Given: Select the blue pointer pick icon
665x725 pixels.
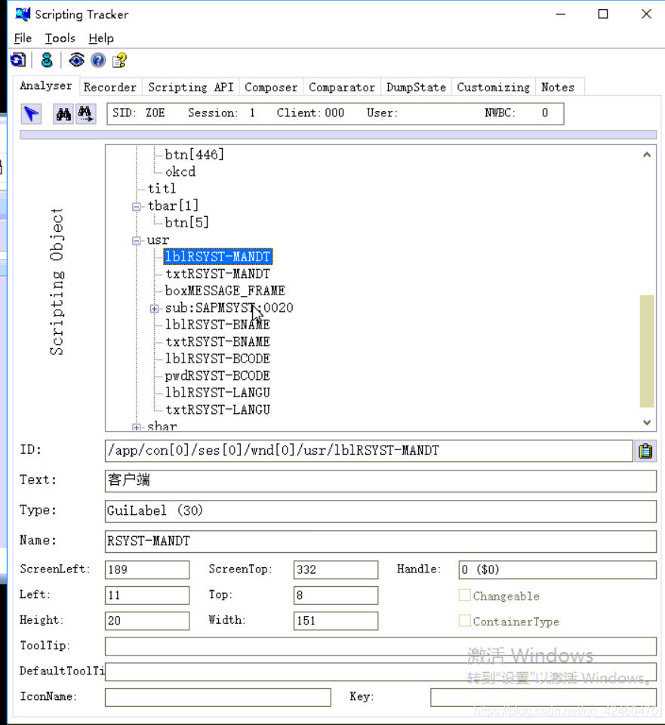Looking at the screenshot, I should [31, 113].
